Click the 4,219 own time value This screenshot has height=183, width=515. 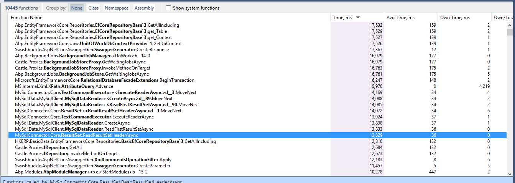point(484,86)
